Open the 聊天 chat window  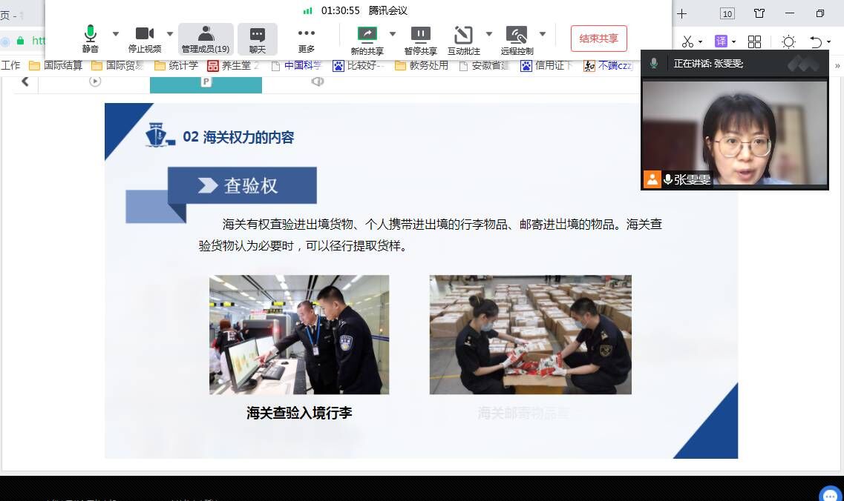point(258,39)
